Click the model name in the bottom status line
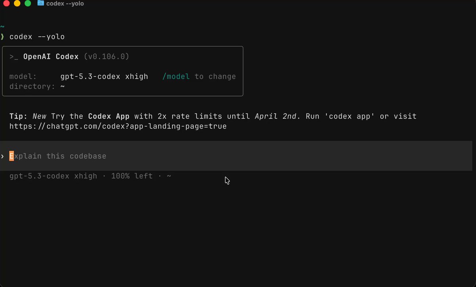 click(53, 176)
